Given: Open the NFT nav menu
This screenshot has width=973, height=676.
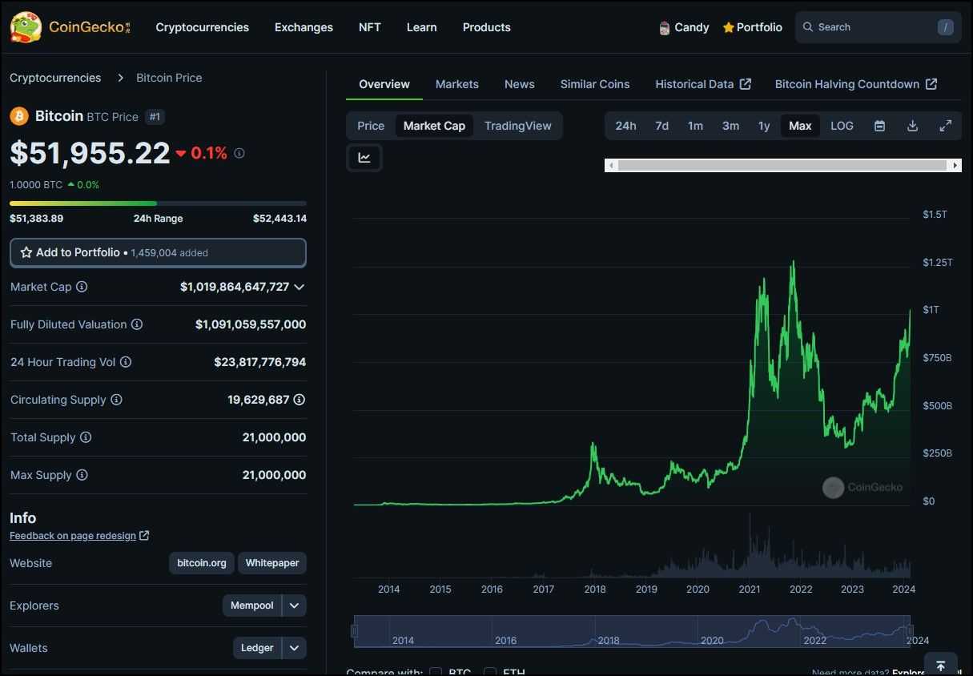Looking at the screenshot, I should point(370,27).
